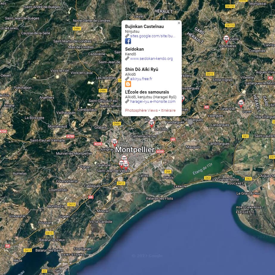The width and height of the screenshot is (275, 275).
Task: Click the chain link icon beside Seïdokan's website
Action: point(127,58)
